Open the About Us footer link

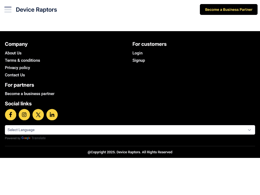click(13, 53)
